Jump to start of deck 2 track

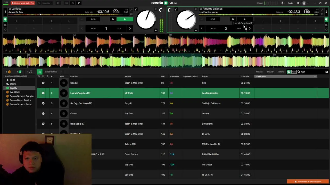pyautogui.click(x=233, y=19)
